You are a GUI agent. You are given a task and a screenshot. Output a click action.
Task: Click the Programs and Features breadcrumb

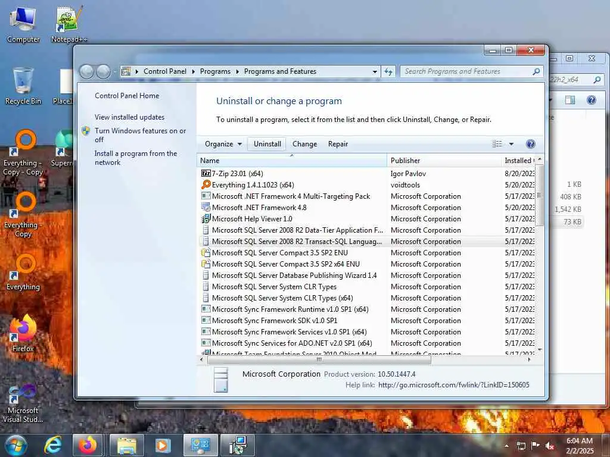click(x=280, y=71)
